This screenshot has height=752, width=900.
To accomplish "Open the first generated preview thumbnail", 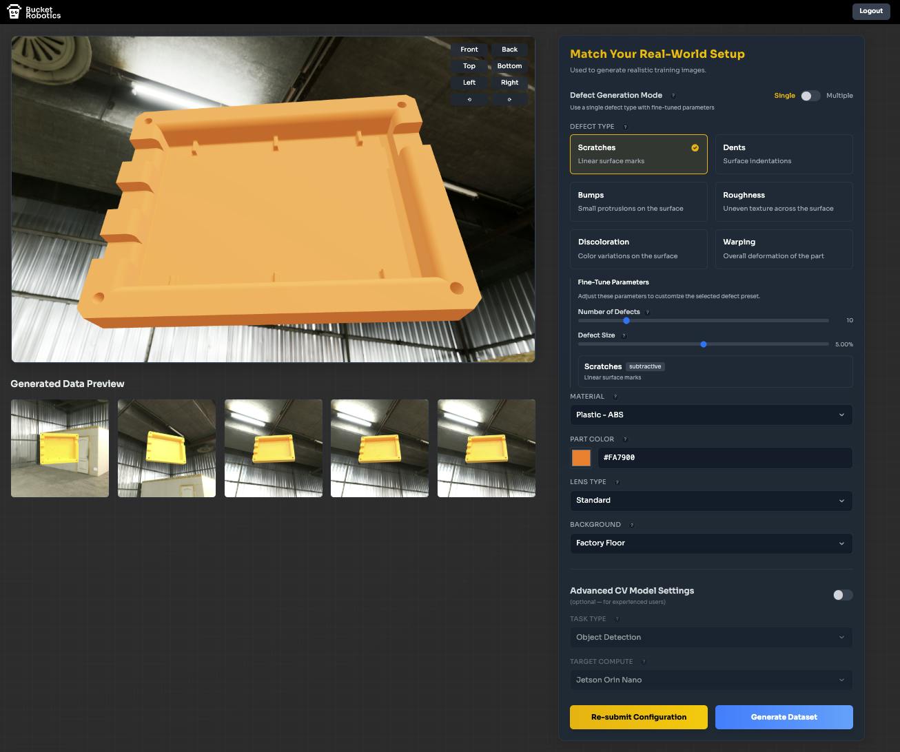I will tap(59, 448).
